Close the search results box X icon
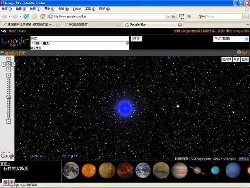The width and height of the screenshot is (250, 188). tap(127, 43)
